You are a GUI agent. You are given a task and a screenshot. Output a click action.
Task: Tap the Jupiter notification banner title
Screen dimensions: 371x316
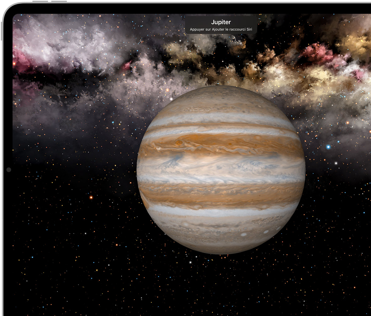click(x=221, y=22)
